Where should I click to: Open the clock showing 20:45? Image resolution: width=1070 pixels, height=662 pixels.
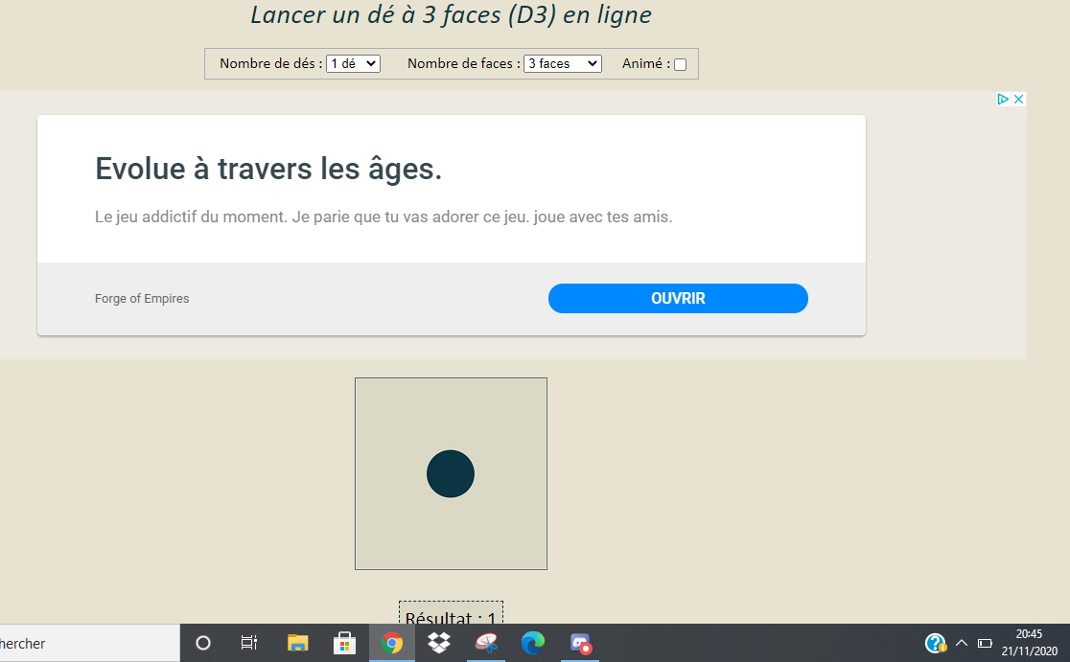pyautogui.click(x=1029, y=643)
